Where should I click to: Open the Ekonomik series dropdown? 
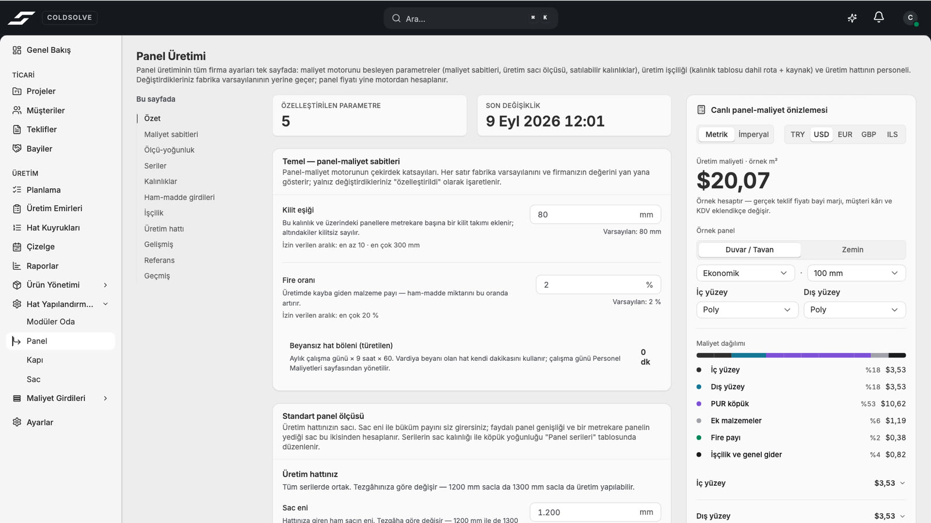point(745,273)
